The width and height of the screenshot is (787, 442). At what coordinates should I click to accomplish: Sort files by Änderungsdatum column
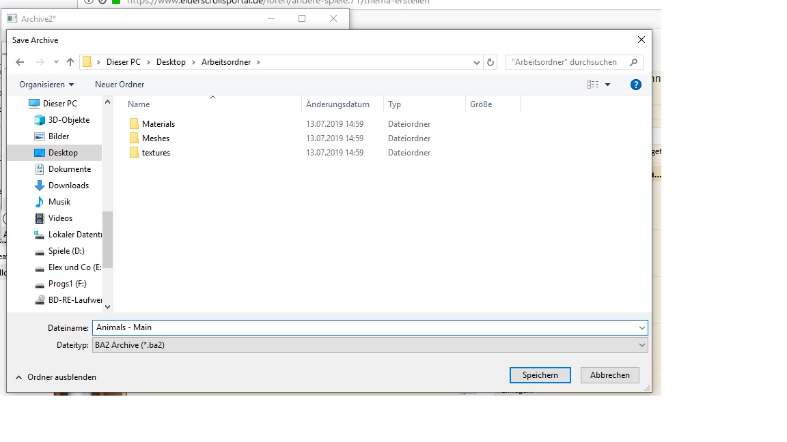pyautogui.click(x=337, y=104)
